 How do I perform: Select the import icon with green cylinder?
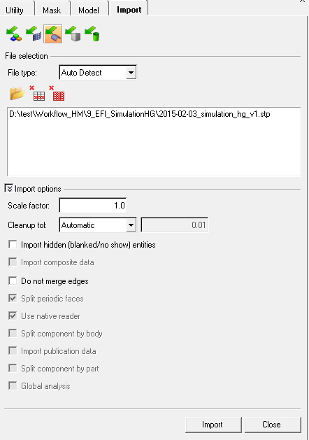92,34
